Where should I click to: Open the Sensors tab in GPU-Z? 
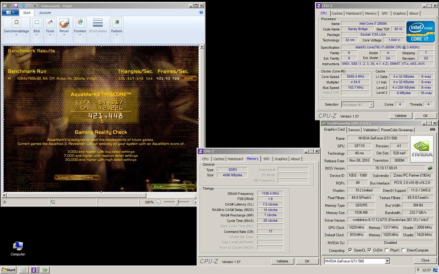[354, 130]
